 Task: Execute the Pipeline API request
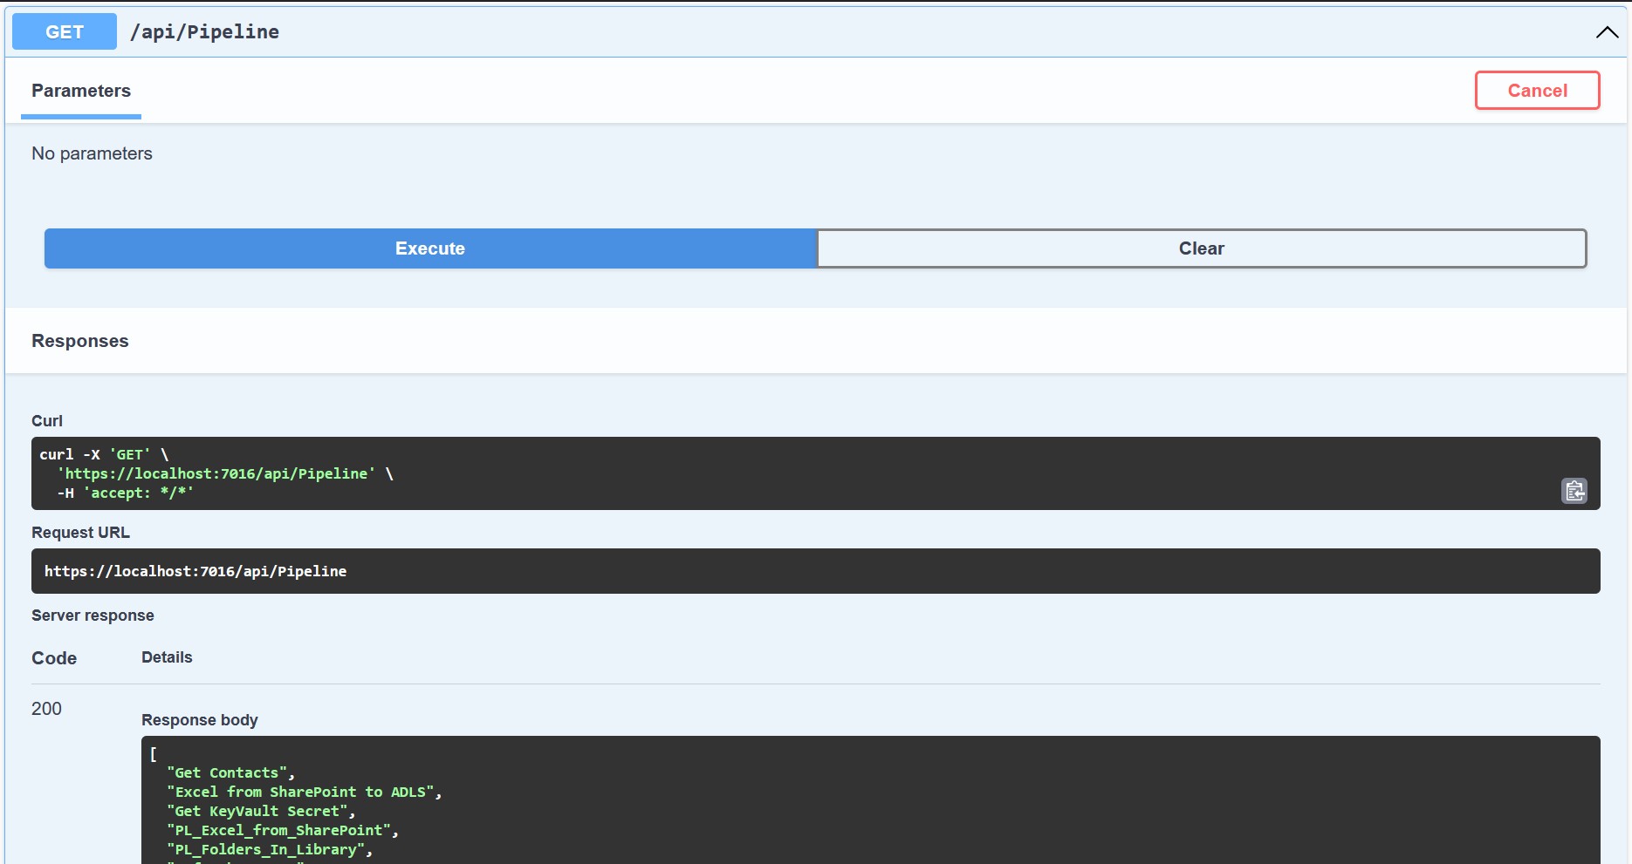(430, 248)
